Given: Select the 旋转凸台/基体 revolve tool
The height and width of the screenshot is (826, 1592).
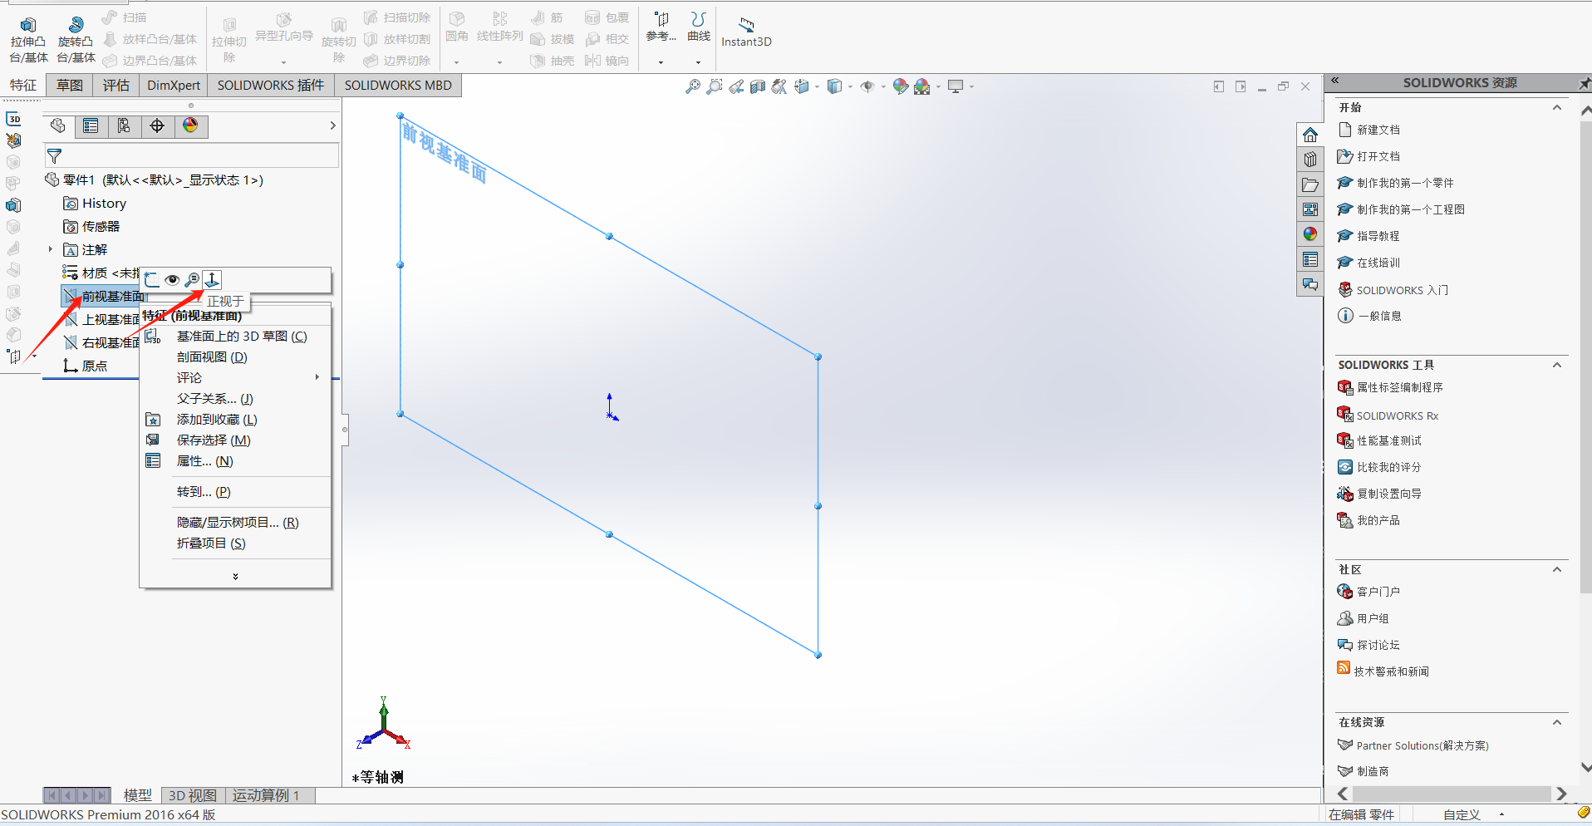Looking at the screenshot, I should (x=76, y=40).
